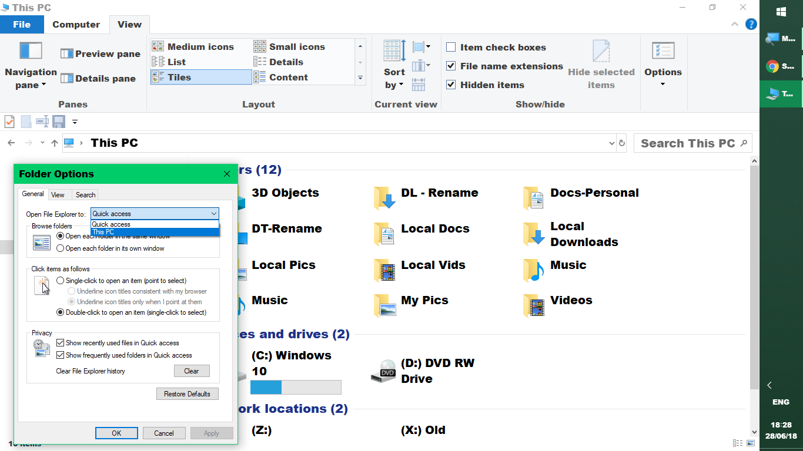Click the Size all columns to fit icon
Screen dimensions: 803x451
[419, 85]
